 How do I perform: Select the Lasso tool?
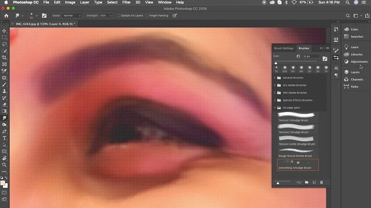pyautogui.click(x=4, y=44)
